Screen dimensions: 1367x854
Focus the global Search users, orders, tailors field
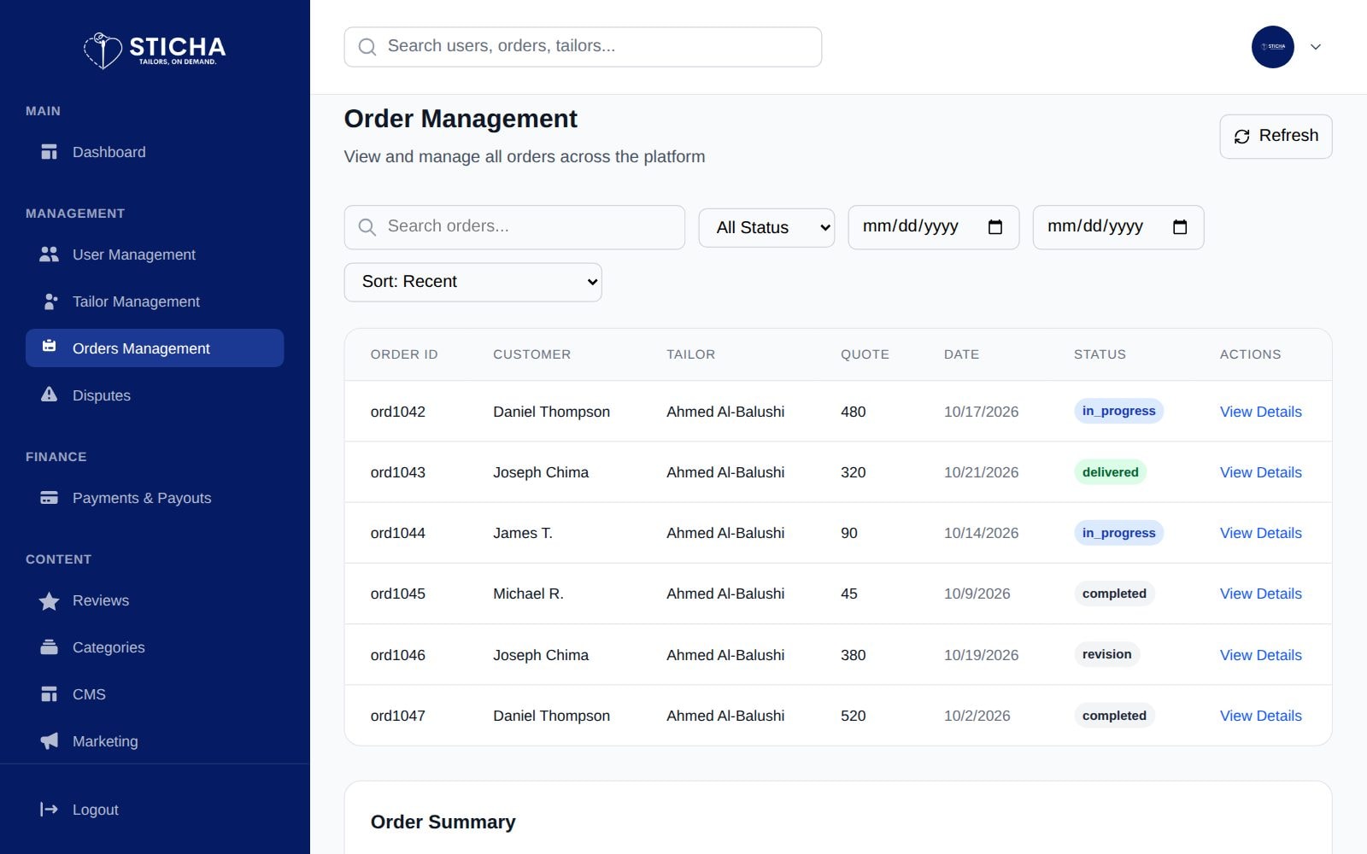583,47
